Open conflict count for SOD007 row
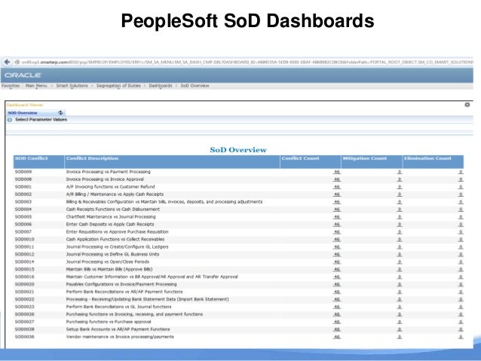Viewport: 481px width, 361px height. (x=337, y=232)
